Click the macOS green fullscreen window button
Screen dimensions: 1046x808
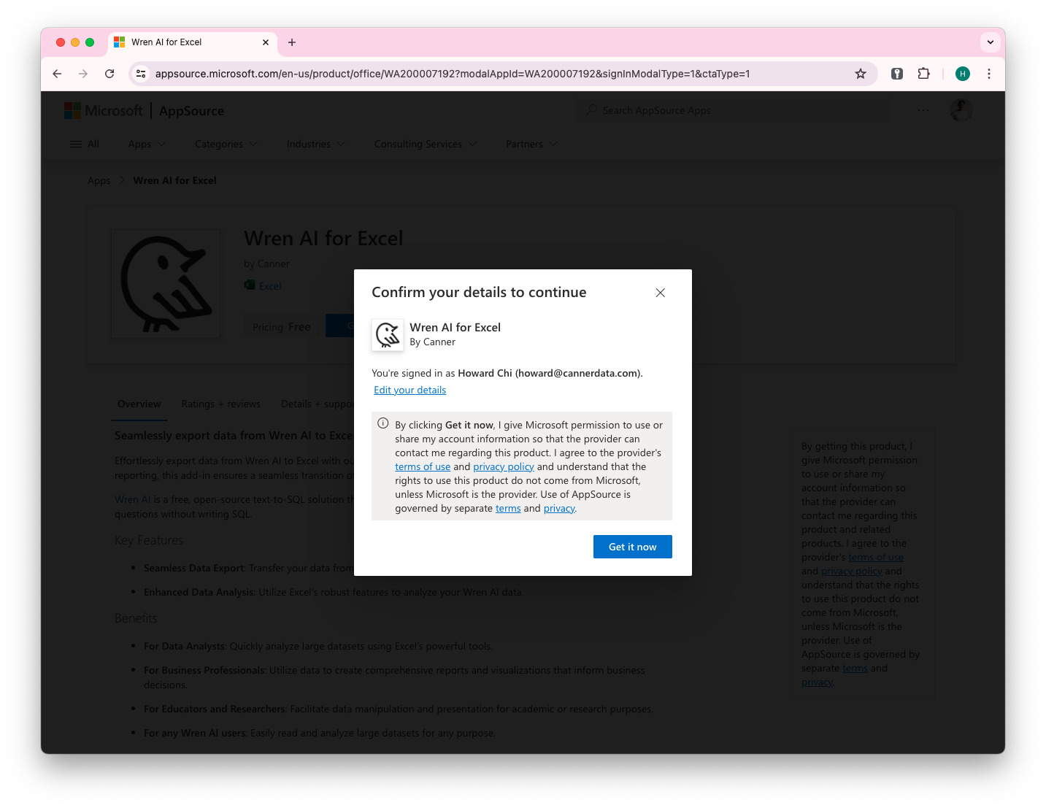point(90,42)
